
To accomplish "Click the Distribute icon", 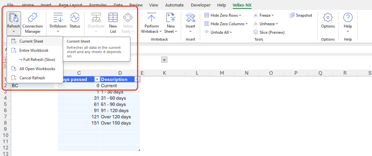I will click(x=96, y=17).
